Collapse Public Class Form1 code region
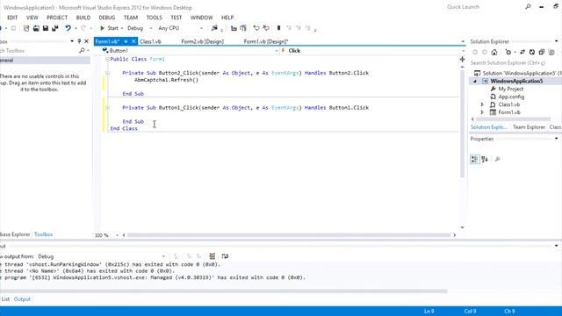 107,59
